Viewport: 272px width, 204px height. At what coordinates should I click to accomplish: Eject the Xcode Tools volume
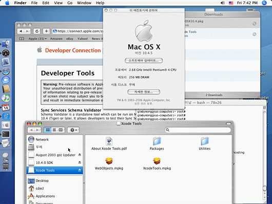coord(80,170)
